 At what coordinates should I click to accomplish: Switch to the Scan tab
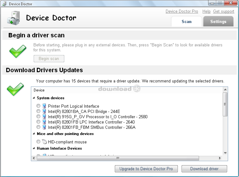(187, 21)
